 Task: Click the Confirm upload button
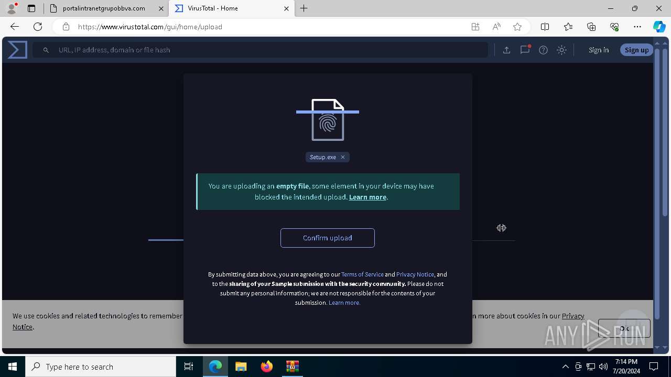[328, 238]
